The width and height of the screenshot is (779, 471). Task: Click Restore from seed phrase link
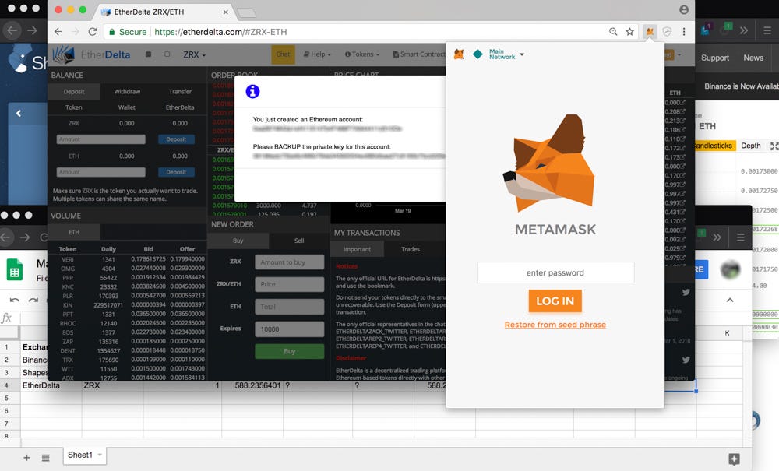pyautogui.click(x=555, y=325)
